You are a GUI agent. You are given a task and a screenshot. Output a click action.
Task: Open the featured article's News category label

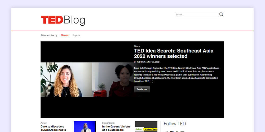click(137, 46)
